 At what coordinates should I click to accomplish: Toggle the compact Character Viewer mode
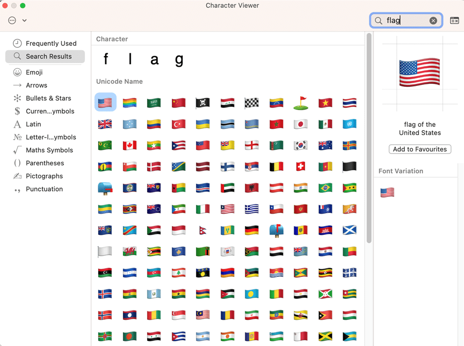pos(454,20)
